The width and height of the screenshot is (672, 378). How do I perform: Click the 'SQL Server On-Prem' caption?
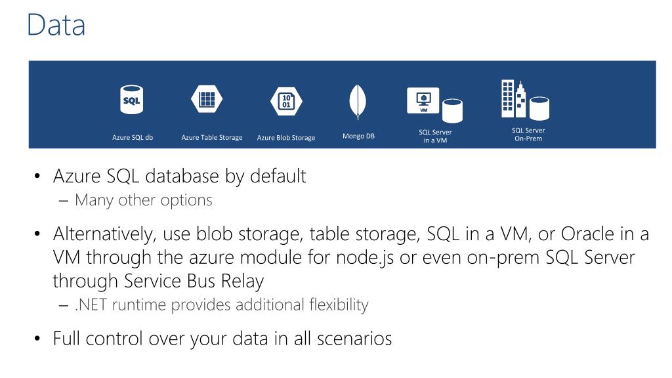click(x=528, y=135)
